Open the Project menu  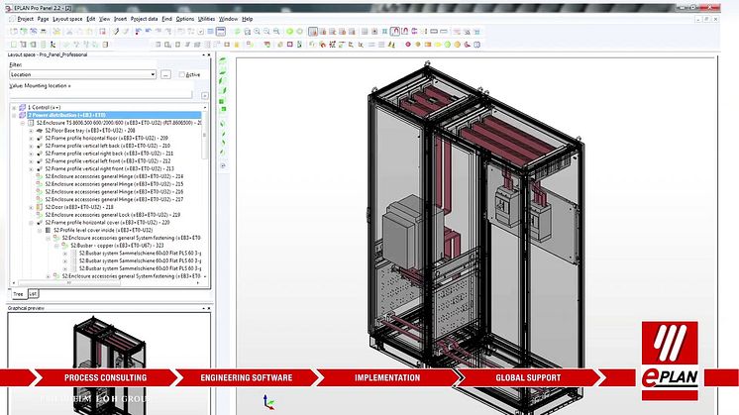[25, 19]
